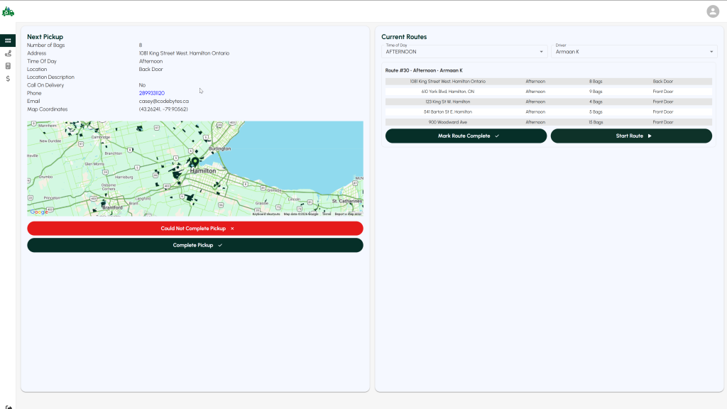Click the Start Route button
Screen dimensions: 727x409
click(x=631, y=136)
